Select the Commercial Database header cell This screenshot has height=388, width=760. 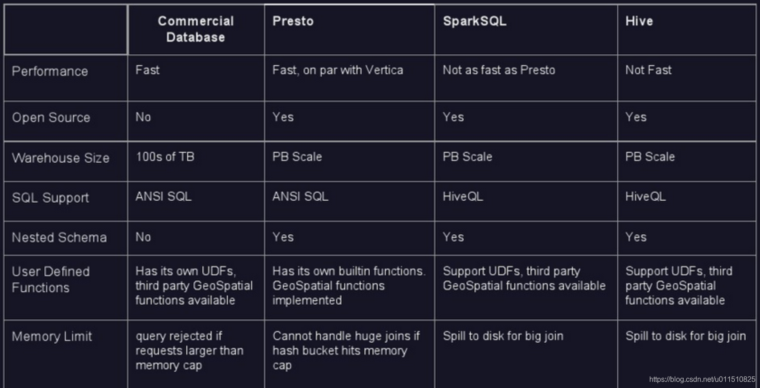pyautogui.click(x=196, y=30)
